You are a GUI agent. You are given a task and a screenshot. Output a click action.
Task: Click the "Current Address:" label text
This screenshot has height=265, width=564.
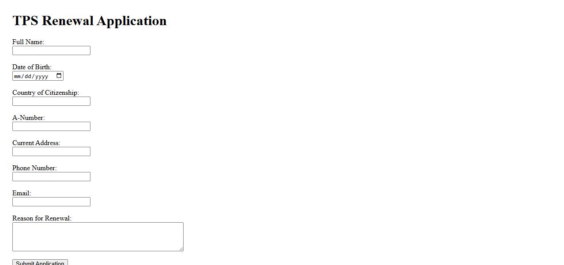tap(36, 143)
